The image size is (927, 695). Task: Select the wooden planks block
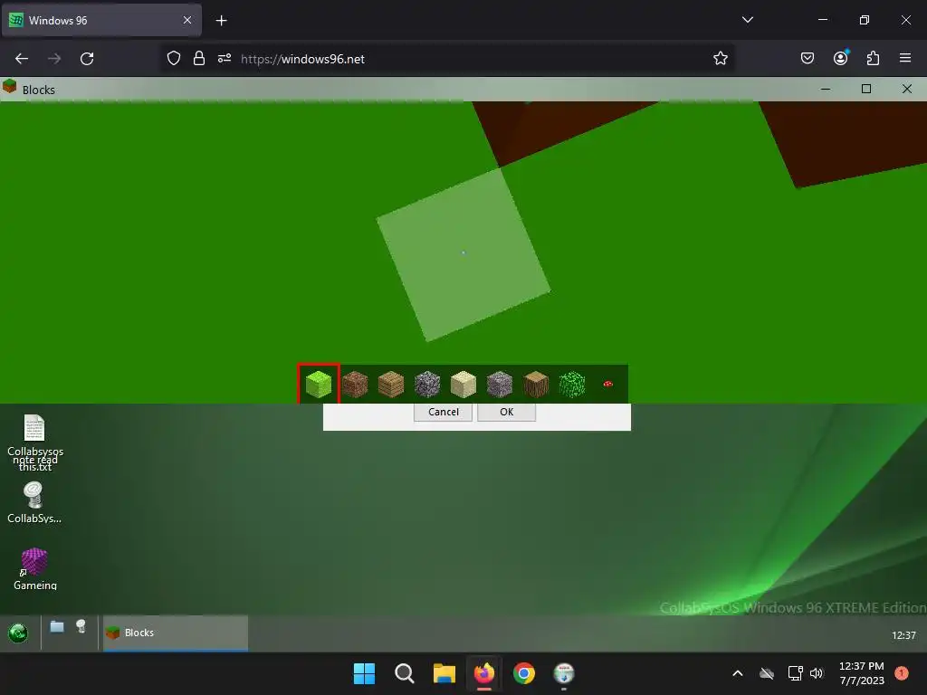391,384
